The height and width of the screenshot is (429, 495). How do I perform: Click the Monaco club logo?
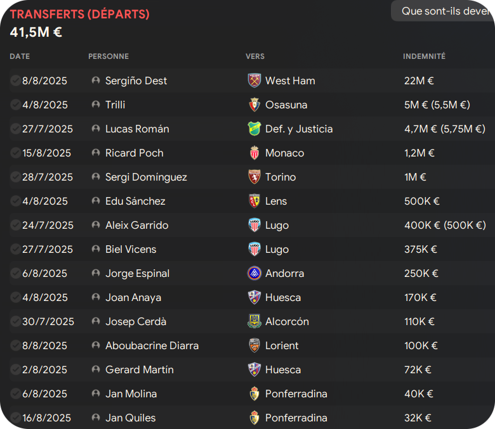pyautogui.click(x=254, y=153)
